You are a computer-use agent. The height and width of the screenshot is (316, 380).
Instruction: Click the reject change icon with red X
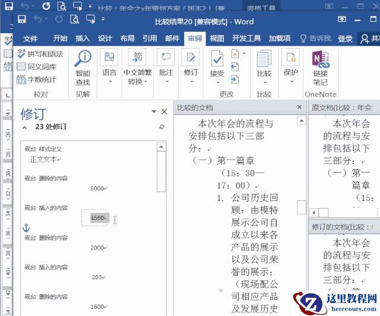coord(235,54)
